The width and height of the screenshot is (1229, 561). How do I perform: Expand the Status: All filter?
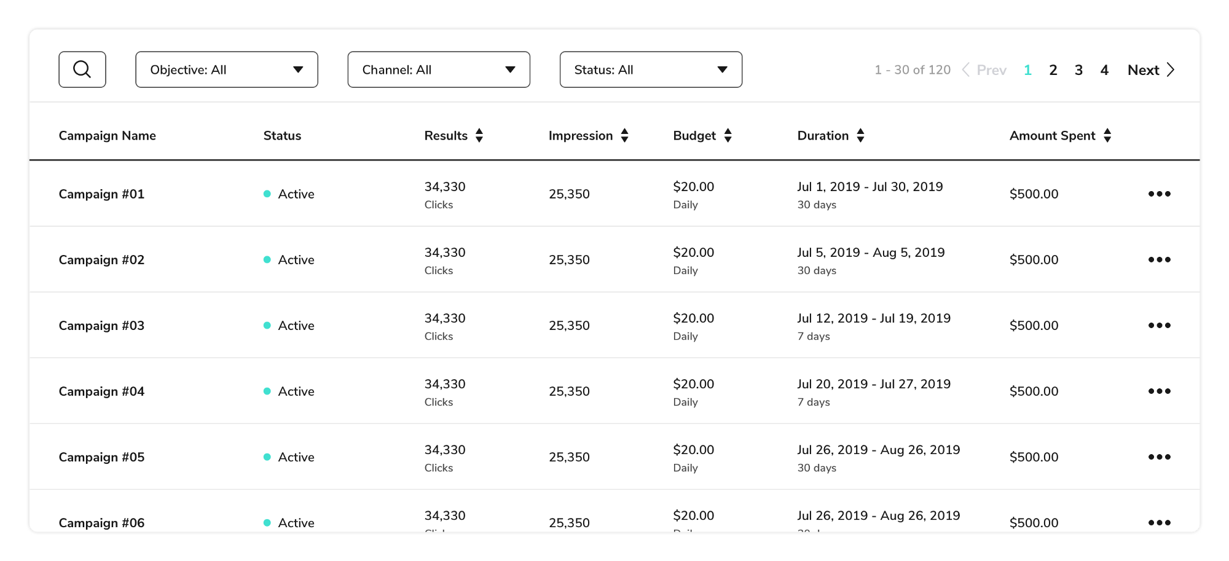point(651,69)
